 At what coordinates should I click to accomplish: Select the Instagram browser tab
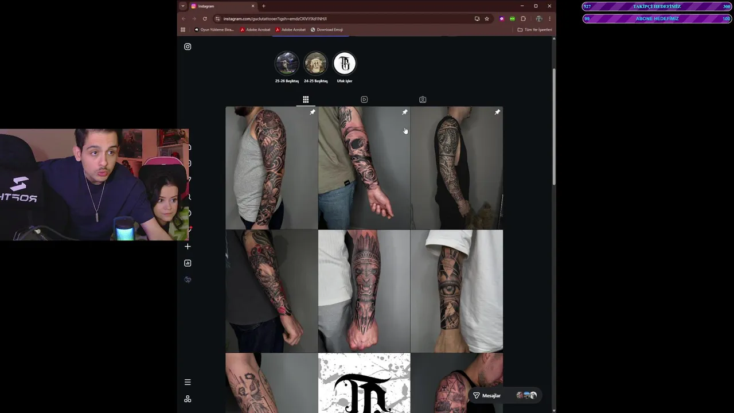pos(222,6)
